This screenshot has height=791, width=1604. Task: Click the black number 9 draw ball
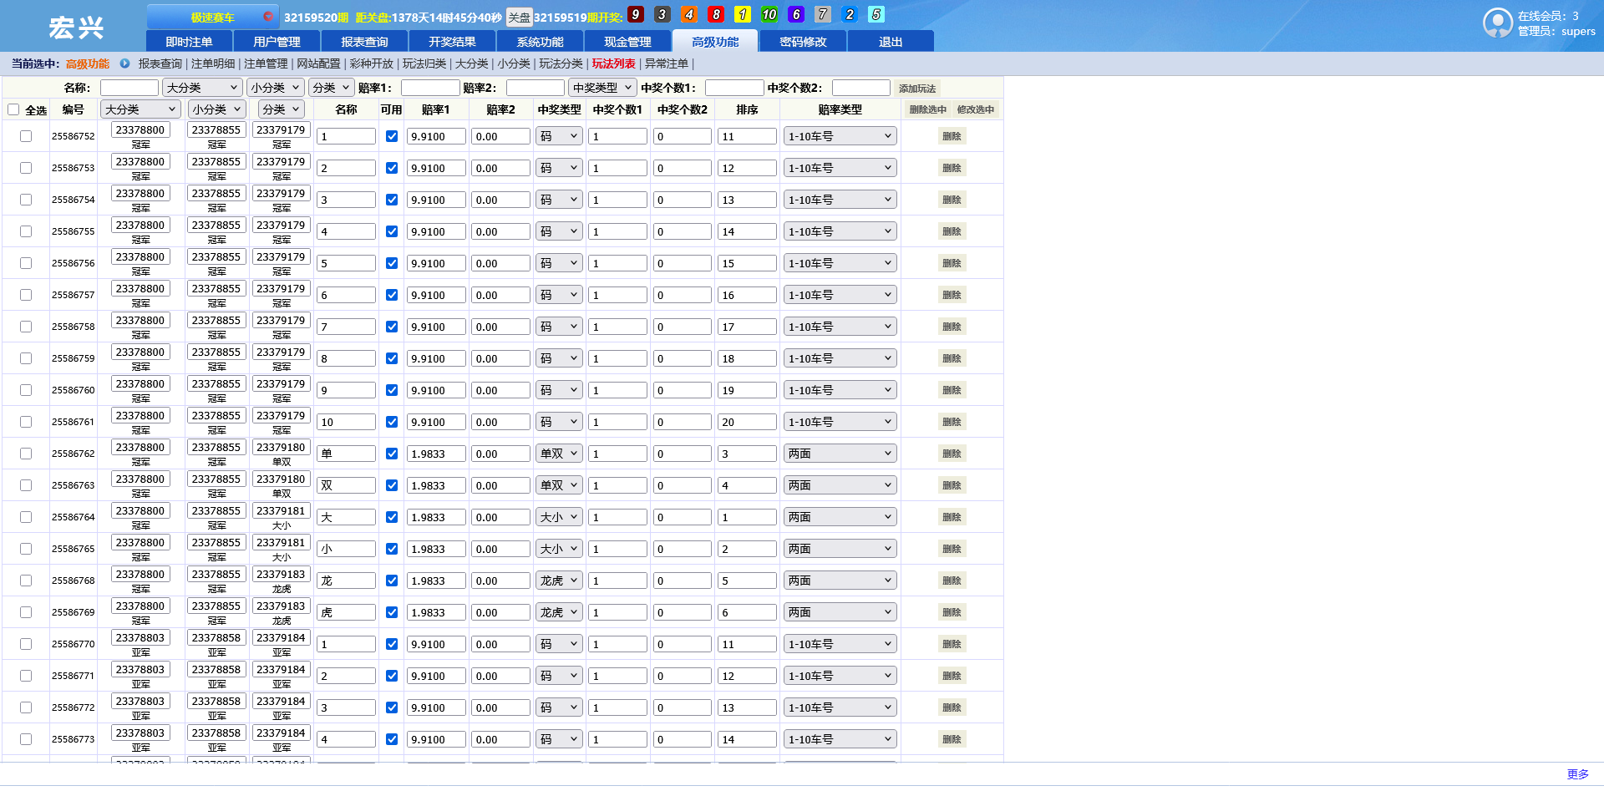click(x=636, y=14)
